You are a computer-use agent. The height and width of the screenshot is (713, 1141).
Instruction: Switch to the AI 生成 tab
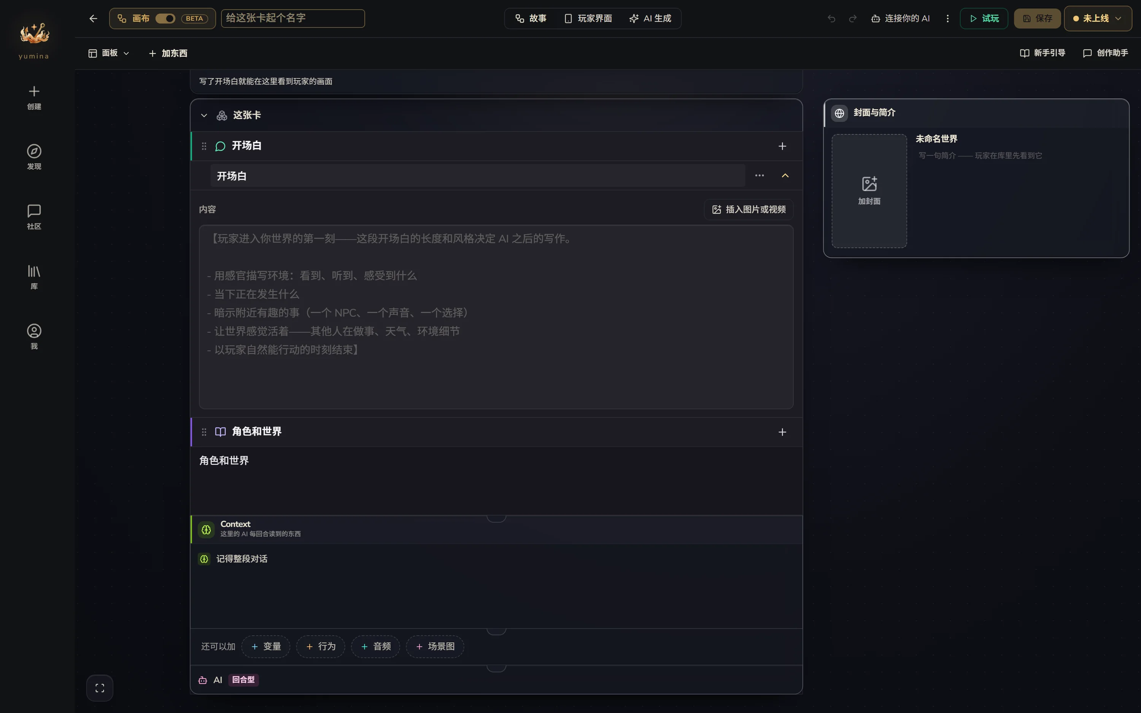pos(650,18)
